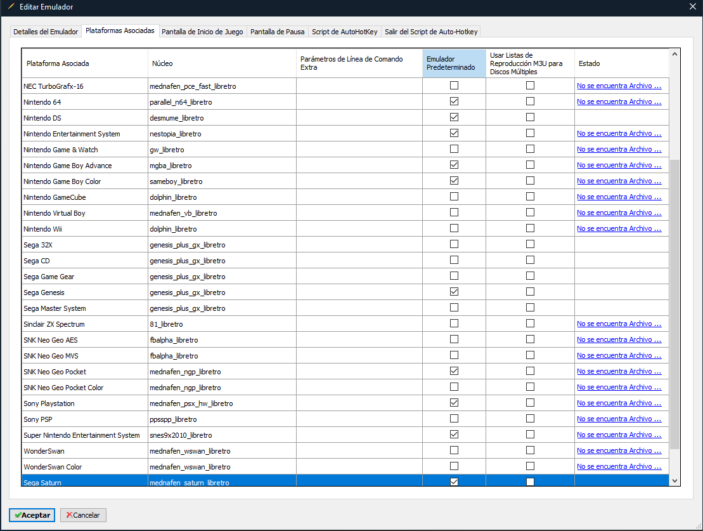The image size is (703, 531).
Task: Click the Emulador Predeterminado column header
Action: [x=454, y=63]
